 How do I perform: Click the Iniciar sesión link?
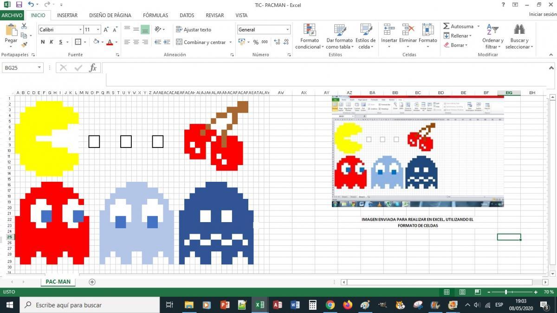click(542, 14)
